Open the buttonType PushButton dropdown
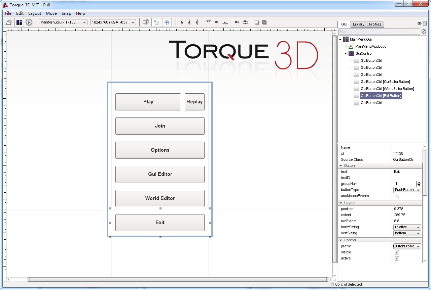This screenshot has width=431, height=290. tap(407, 190)
